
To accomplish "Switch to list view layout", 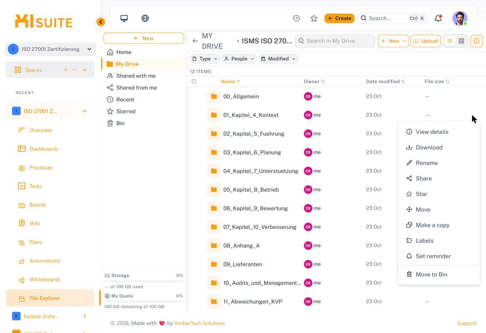I will 449,41.
